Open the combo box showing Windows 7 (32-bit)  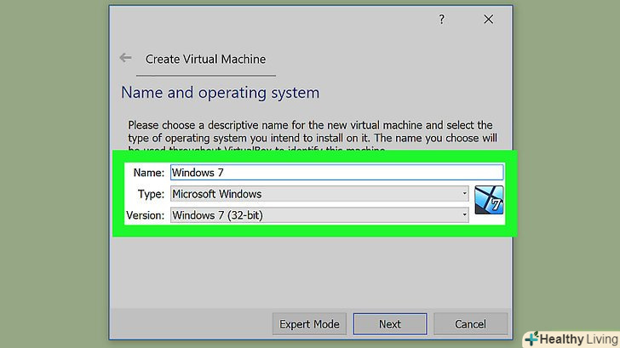[319, 215]
